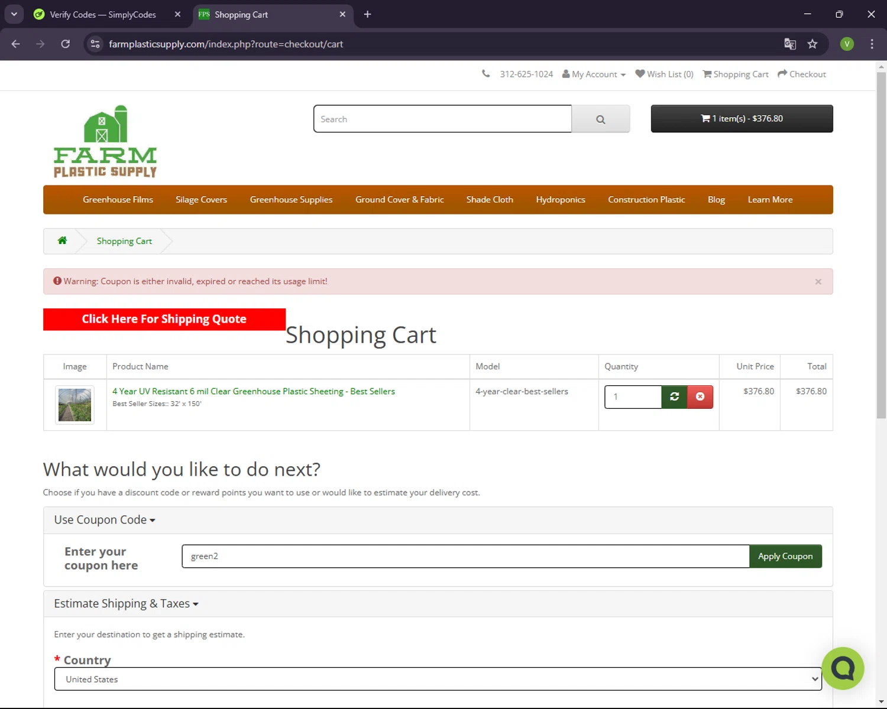Open 4 Year UV Resistant product link
The width and height of the screenshot is (887, 709).
254,391
